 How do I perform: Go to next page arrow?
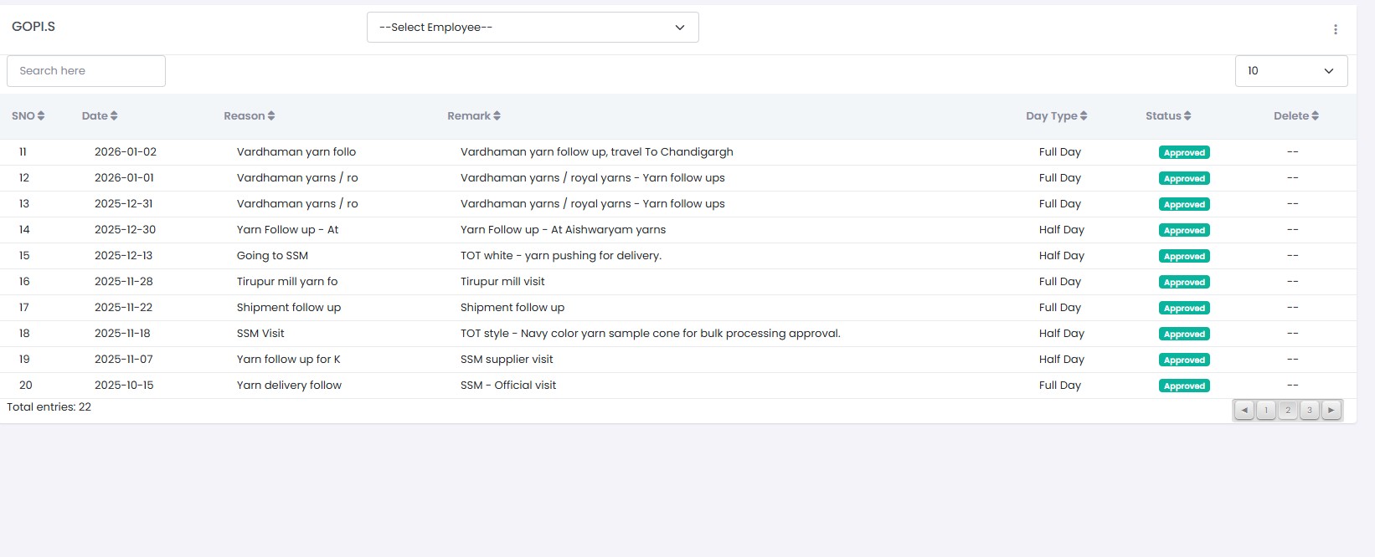[x=1331, y=410]
